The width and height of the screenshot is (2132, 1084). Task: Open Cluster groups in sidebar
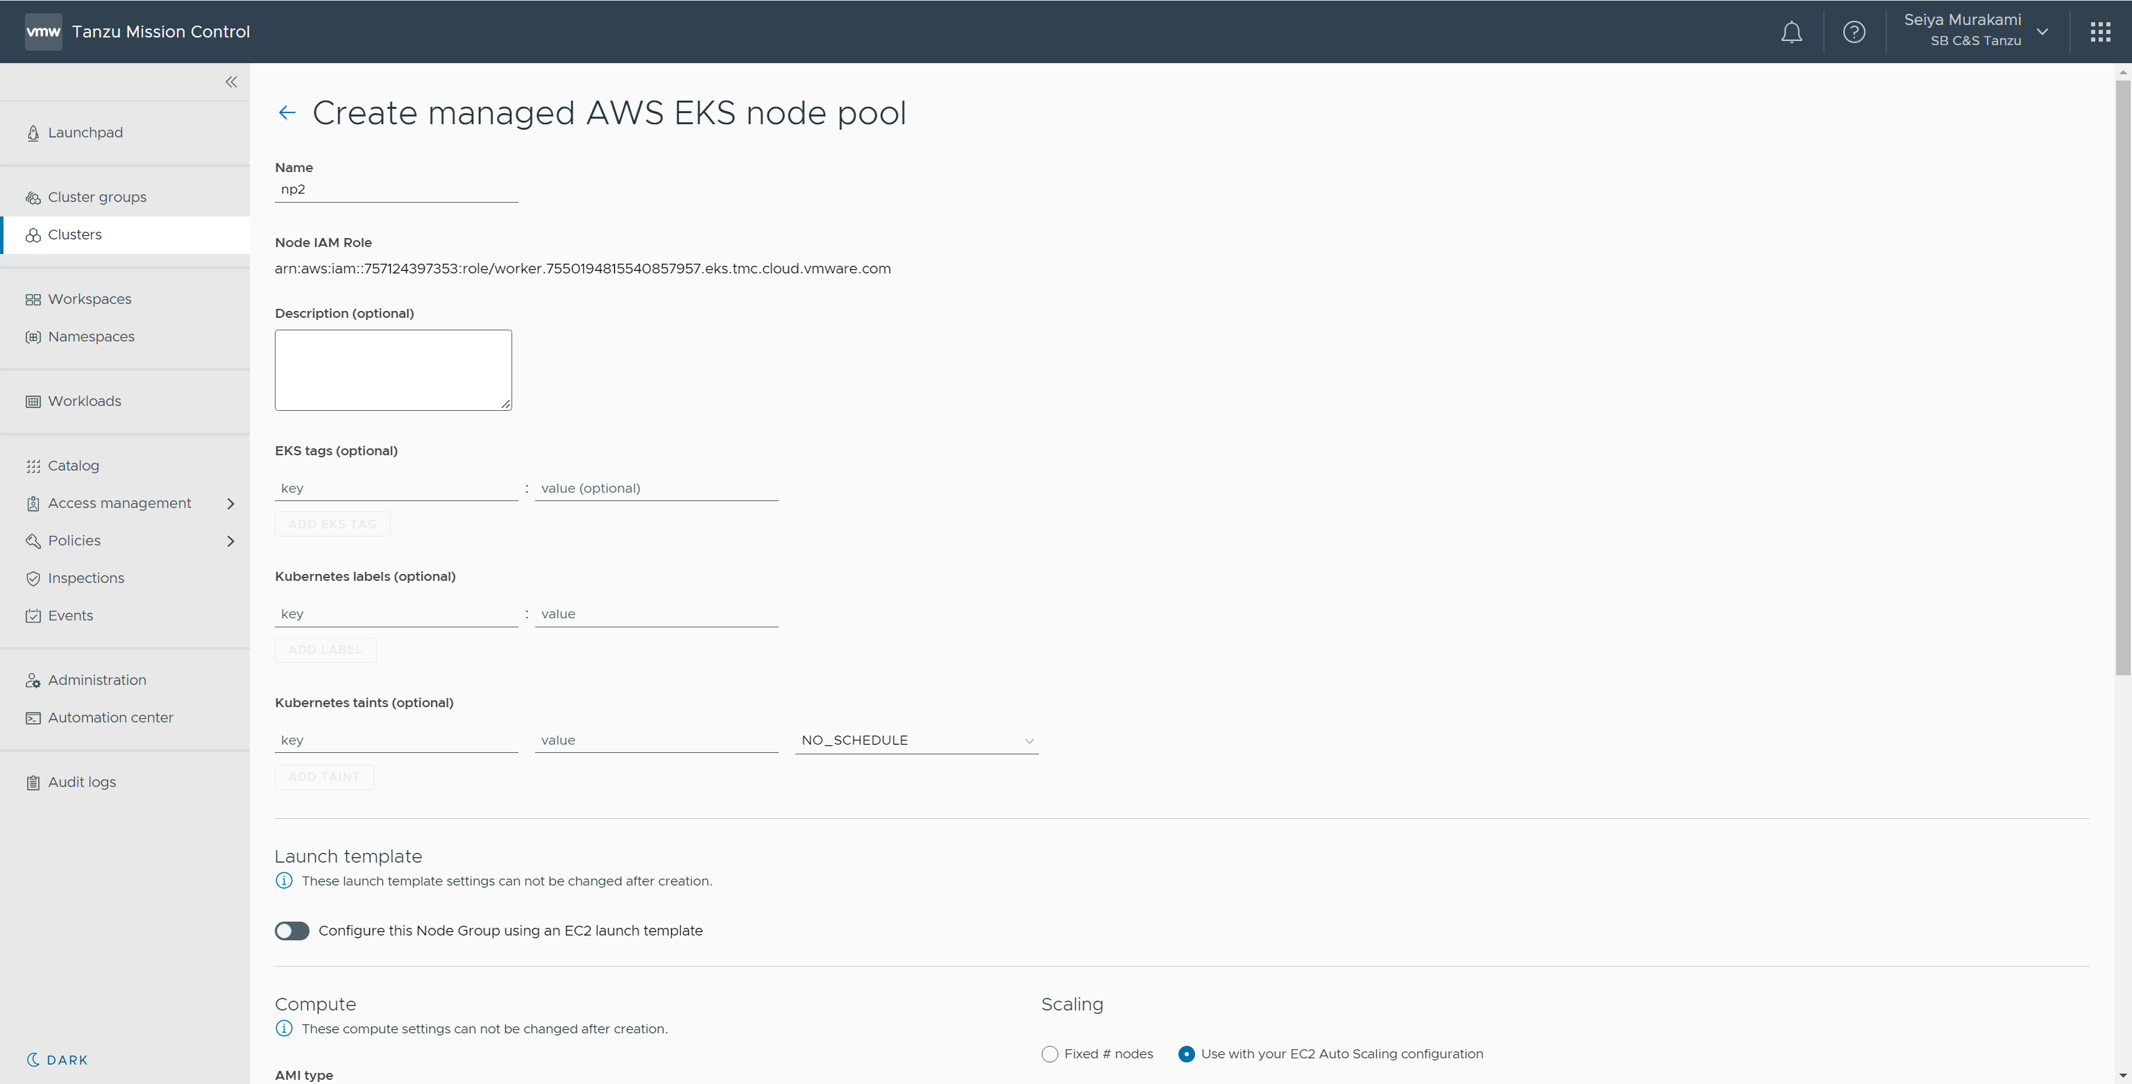click(x=97, y=197)
